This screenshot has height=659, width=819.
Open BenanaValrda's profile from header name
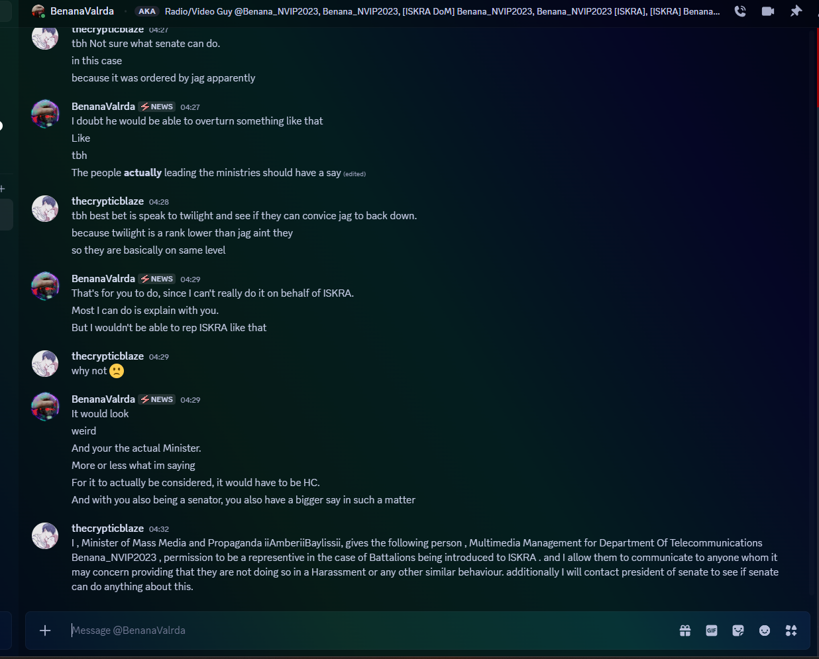click(82, 11)
